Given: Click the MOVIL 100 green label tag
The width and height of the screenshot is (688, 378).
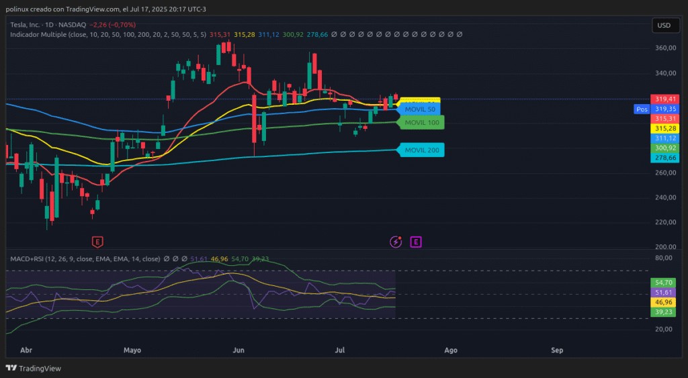Looking at the screenshot, I should pyautogui.click(x=421, y=123).
